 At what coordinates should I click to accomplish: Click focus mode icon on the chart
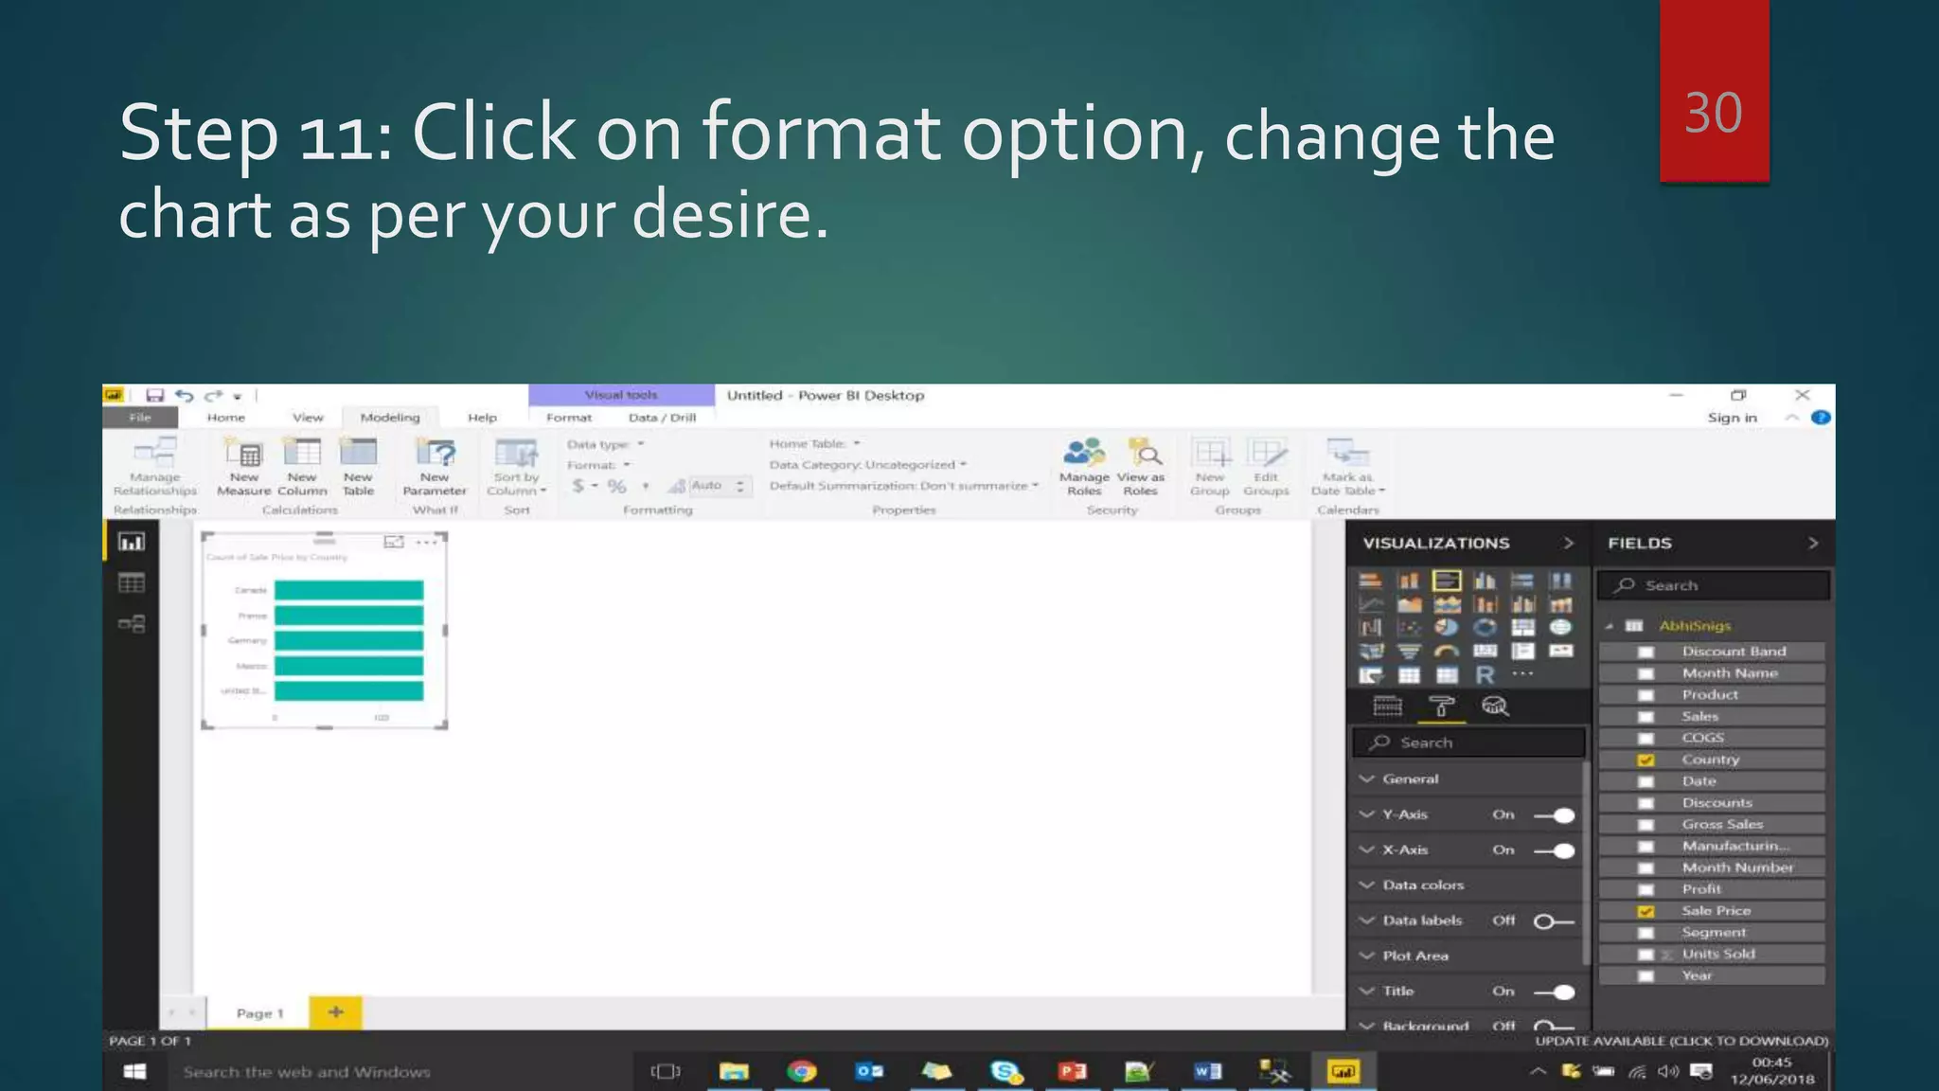(x=394, y=542)
